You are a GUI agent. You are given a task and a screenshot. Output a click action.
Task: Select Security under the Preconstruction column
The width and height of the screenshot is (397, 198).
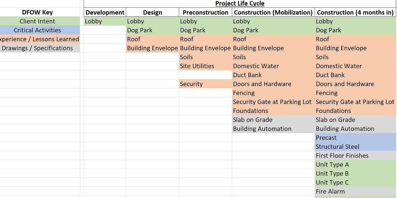(x=191, y=84)
